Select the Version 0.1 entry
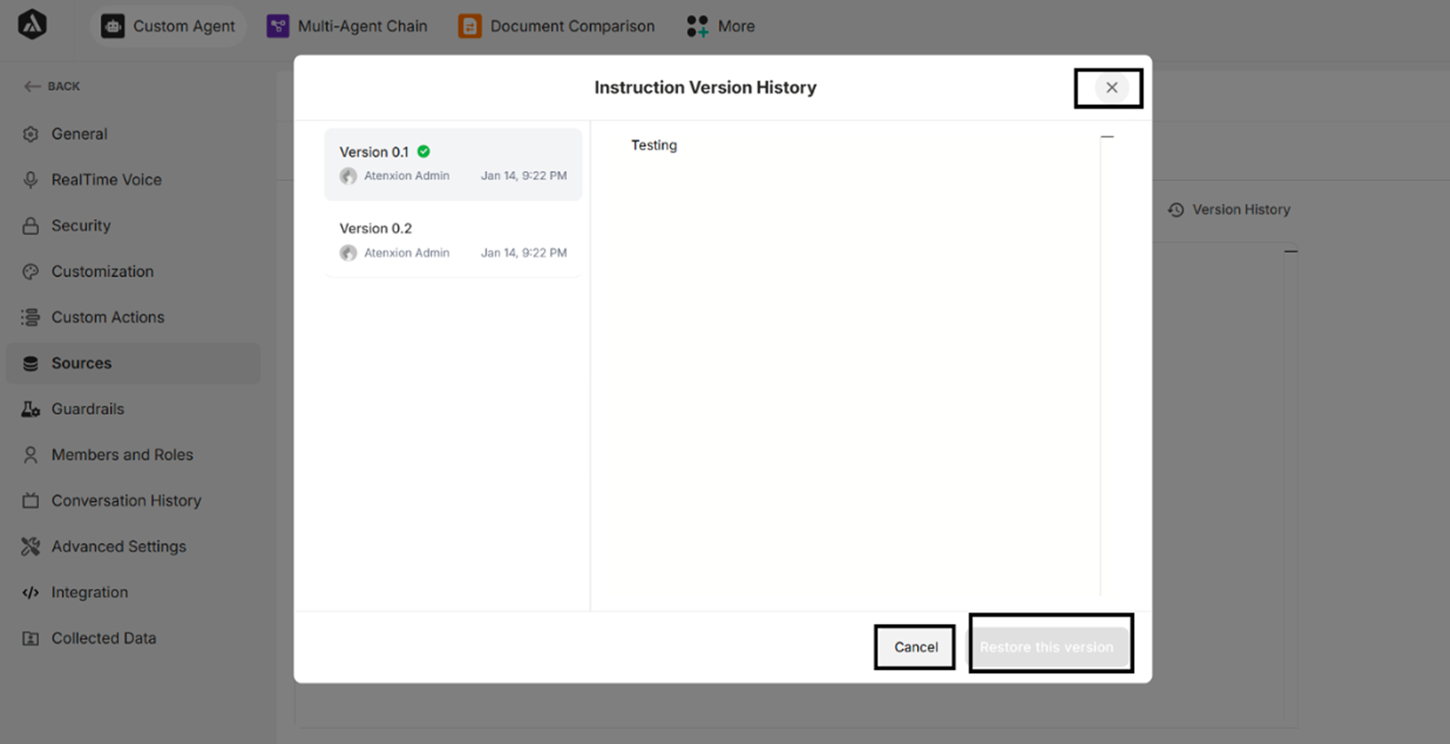The width and height of the screenshot is (1450, 744). (x=453, y=164)
